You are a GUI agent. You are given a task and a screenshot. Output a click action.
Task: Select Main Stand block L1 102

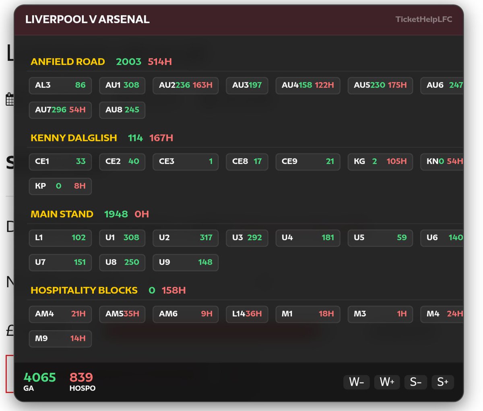click(x=60, y=238)
